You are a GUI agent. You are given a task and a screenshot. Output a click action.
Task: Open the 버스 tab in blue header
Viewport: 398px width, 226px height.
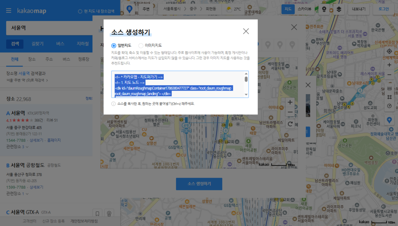pyautogui.click(x=60, y=44)
